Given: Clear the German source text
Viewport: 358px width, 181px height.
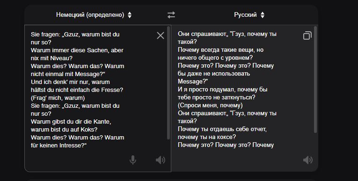Looking at the screenshot, I should 161,35.
